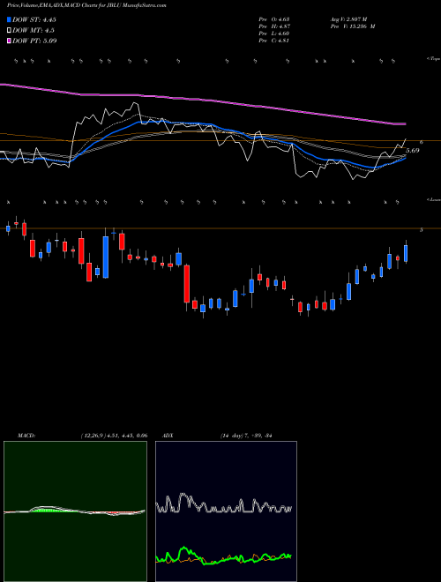Open the dark blue ADX indicator chart
Viewport: 441px width, 582px height.
226,511
